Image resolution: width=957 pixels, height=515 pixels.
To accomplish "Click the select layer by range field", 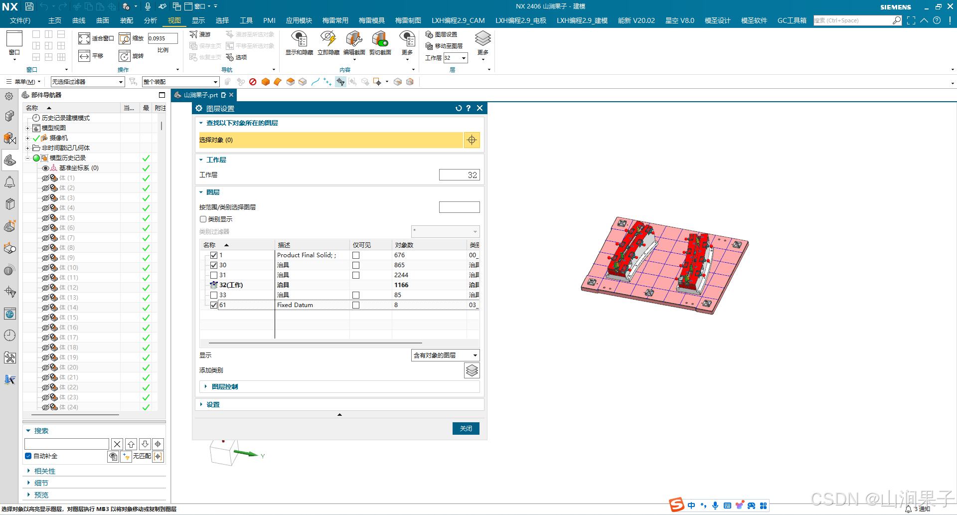I will click(x=459, y=207).
